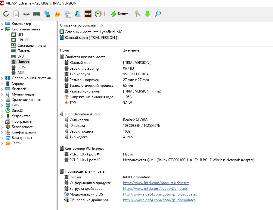Screen dimensions: 273x210
Task: Select Устройства in the tree
Action: tap(21, 116)
